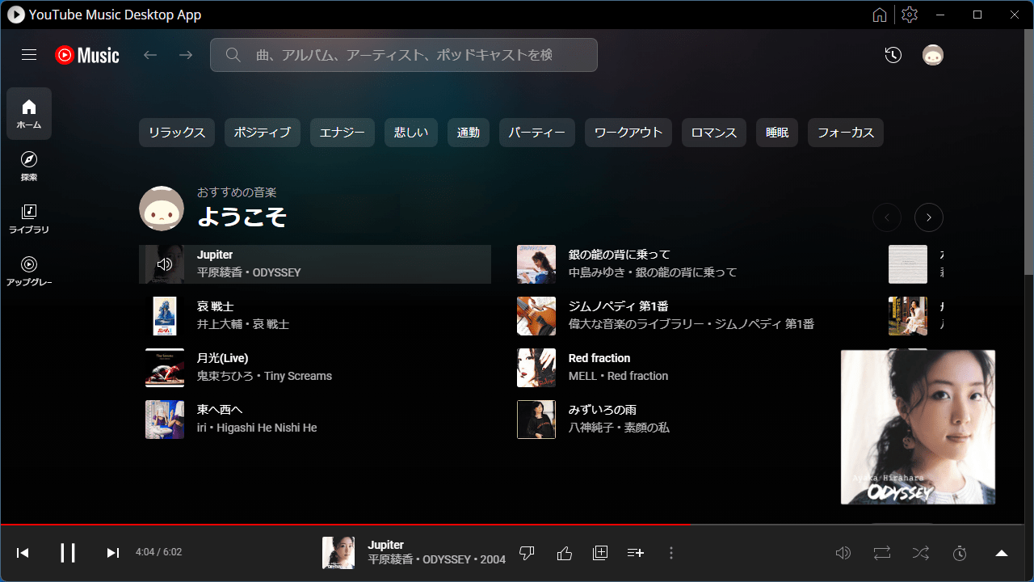
Task: Click the 4:04 / 6:02 time display
Action: [x=158, y=553]
